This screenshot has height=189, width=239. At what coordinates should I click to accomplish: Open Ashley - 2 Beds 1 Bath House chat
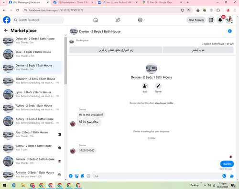tap(32, 108)
